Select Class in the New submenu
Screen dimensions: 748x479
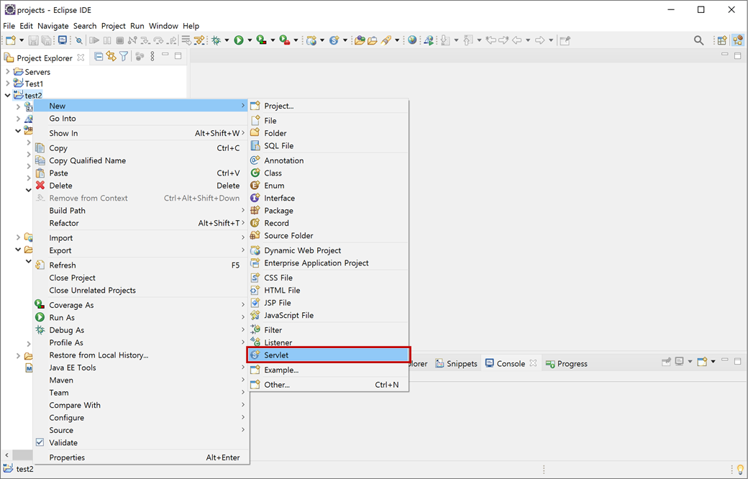click(x=329, y=173)
